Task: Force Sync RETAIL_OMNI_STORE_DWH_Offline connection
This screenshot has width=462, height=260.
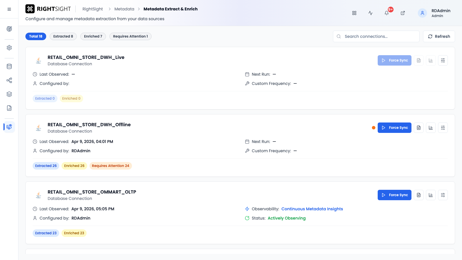Action: click(x=394, y=128)
